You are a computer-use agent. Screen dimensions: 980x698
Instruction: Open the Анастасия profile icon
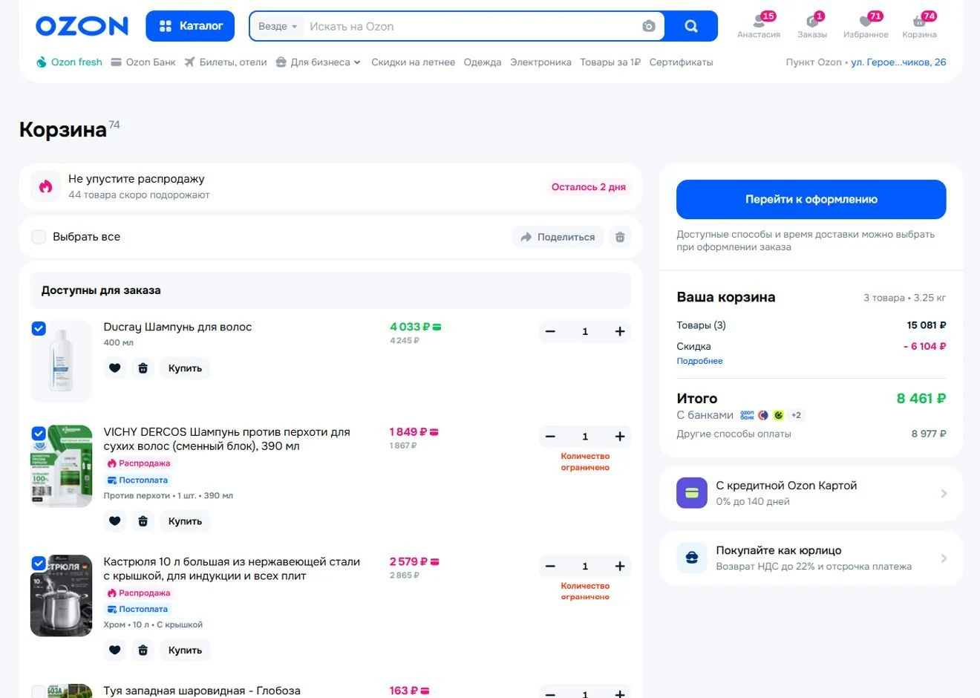(x=759, y=25)
